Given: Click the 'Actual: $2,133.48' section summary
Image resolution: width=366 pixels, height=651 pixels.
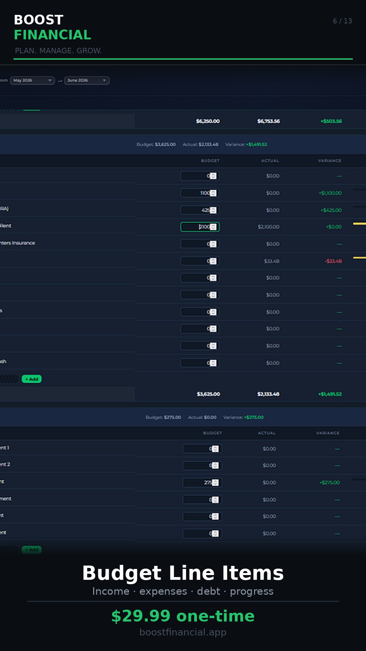Looking at the screenshot, I should [x=200, y=144].
